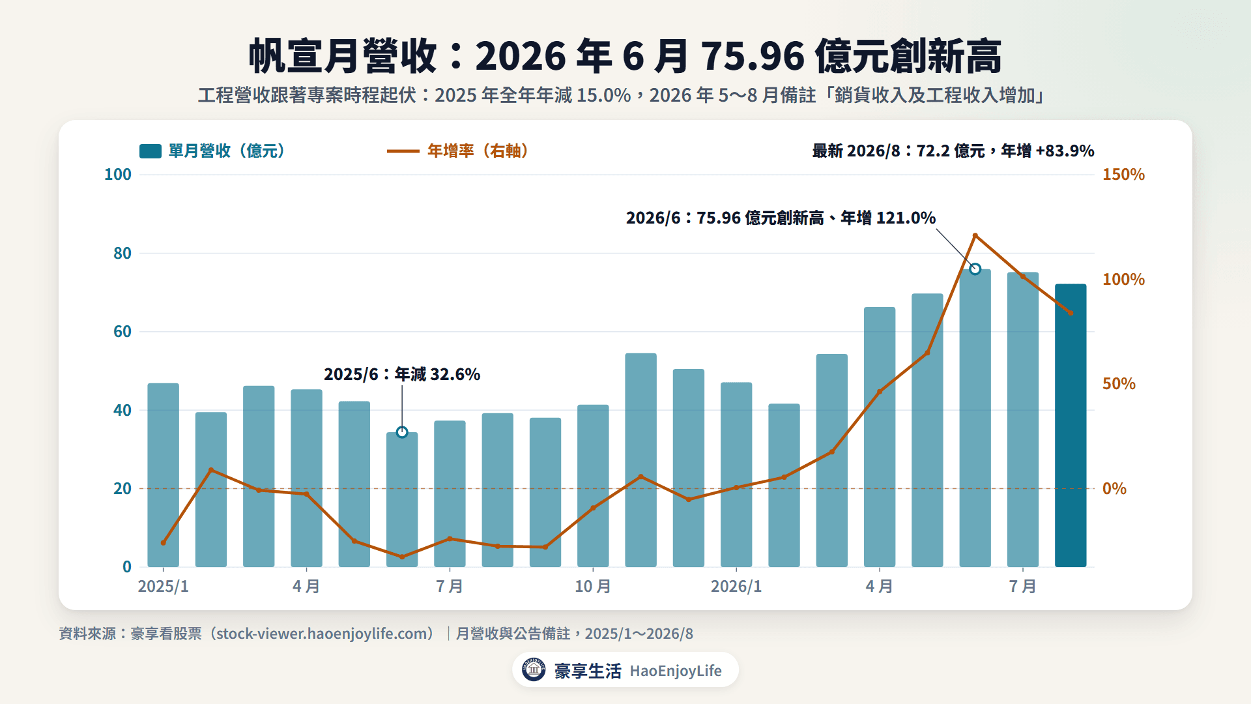This screenshot has width=1251, height=704.
Task: Click the 豪享生活 brand name text
Action: coord(588,671)
